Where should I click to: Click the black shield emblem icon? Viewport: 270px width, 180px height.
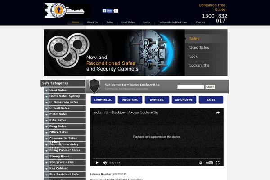(x=94, y=86)
